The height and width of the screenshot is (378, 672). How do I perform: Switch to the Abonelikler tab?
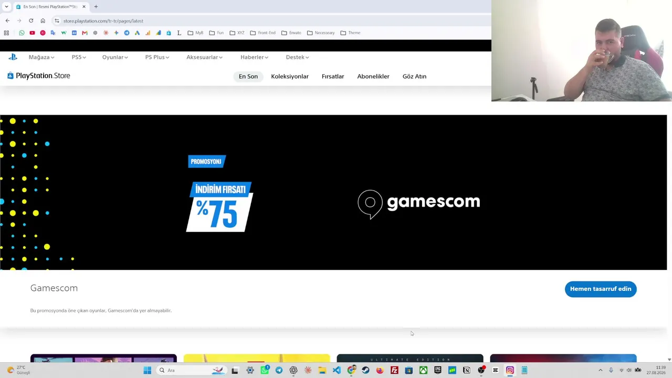373,77
